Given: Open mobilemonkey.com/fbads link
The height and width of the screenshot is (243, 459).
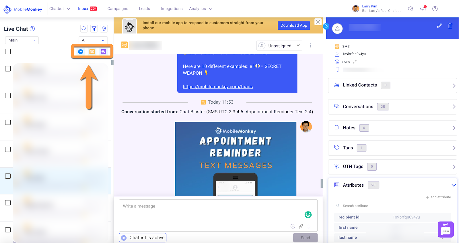Looking at the screenshot, I should (218, 87).
